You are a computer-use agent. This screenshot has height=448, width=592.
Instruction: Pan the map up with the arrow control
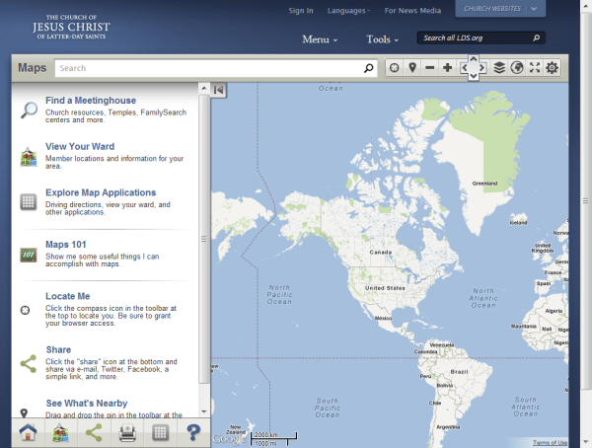click(x=473, y=59)
